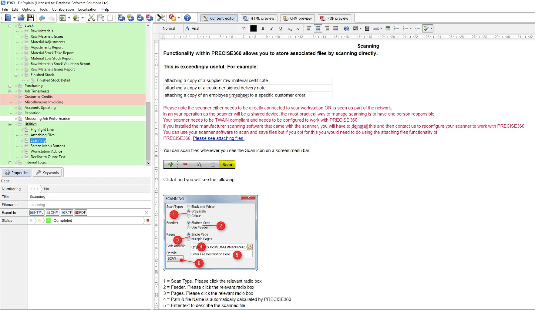This screenshot has width=535, height=310.
Task: Switch to Keywords tab
Action: pyautogui.click(x=47, y=173)
